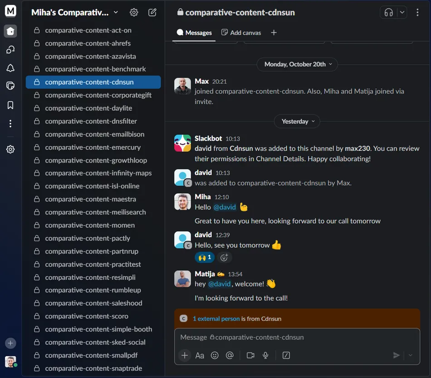Record an audio clip with the microphone icon

[265, 355]
